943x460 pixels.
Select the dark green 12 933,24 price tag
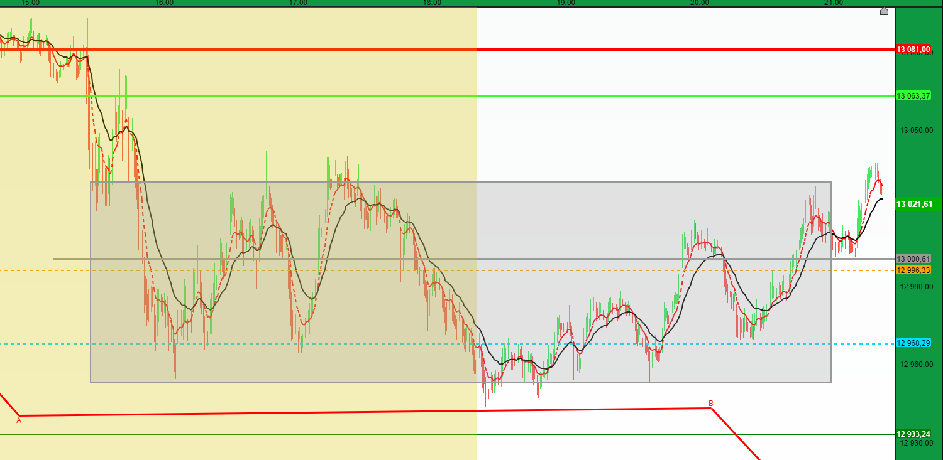tap(913, 434)
